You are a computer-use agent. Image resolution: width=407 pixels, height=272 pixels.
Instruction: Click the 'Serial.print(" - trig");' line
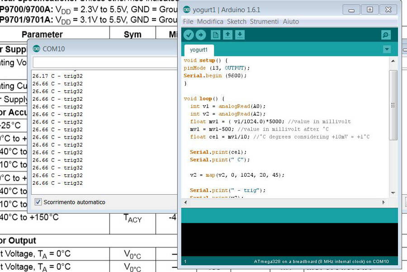coord(228,190)
